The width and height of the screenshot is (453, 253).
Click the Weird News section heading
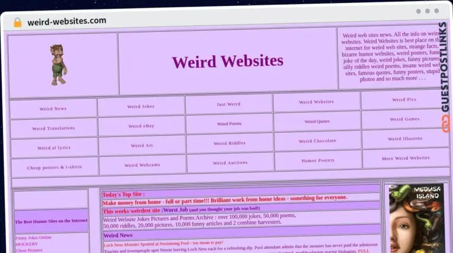coord(118,235)
